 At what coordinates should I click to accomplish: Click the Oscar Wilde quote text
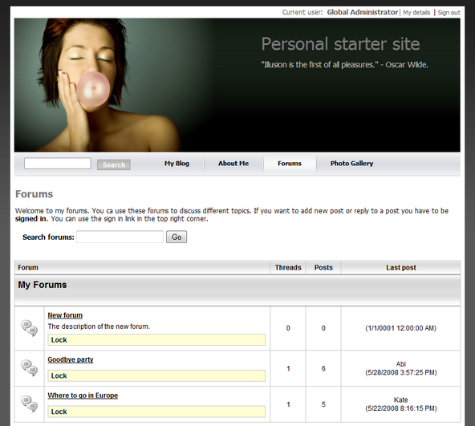point(344,64)
